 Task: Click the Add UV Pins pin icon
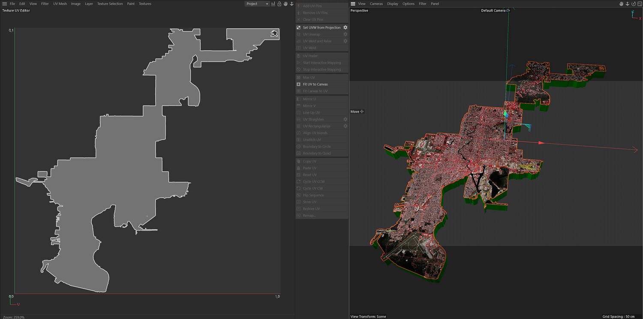299,6
